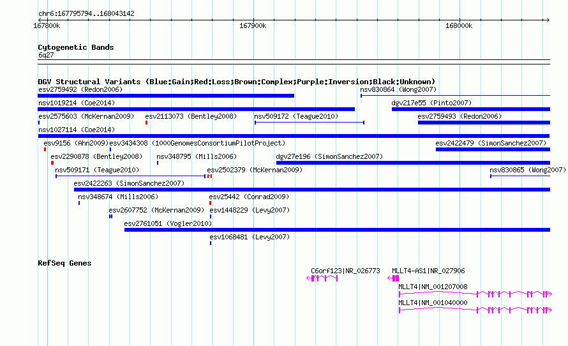This screenshot has width=568, height=346.
Task: Select the nsv1019214 blue gain bar
Action: point(197,109)
